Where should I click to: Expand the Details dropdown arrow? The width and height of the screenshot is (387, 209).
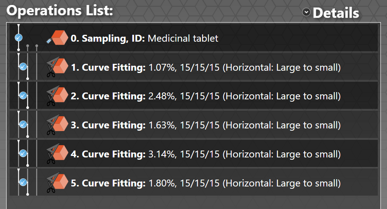[306, 12]
